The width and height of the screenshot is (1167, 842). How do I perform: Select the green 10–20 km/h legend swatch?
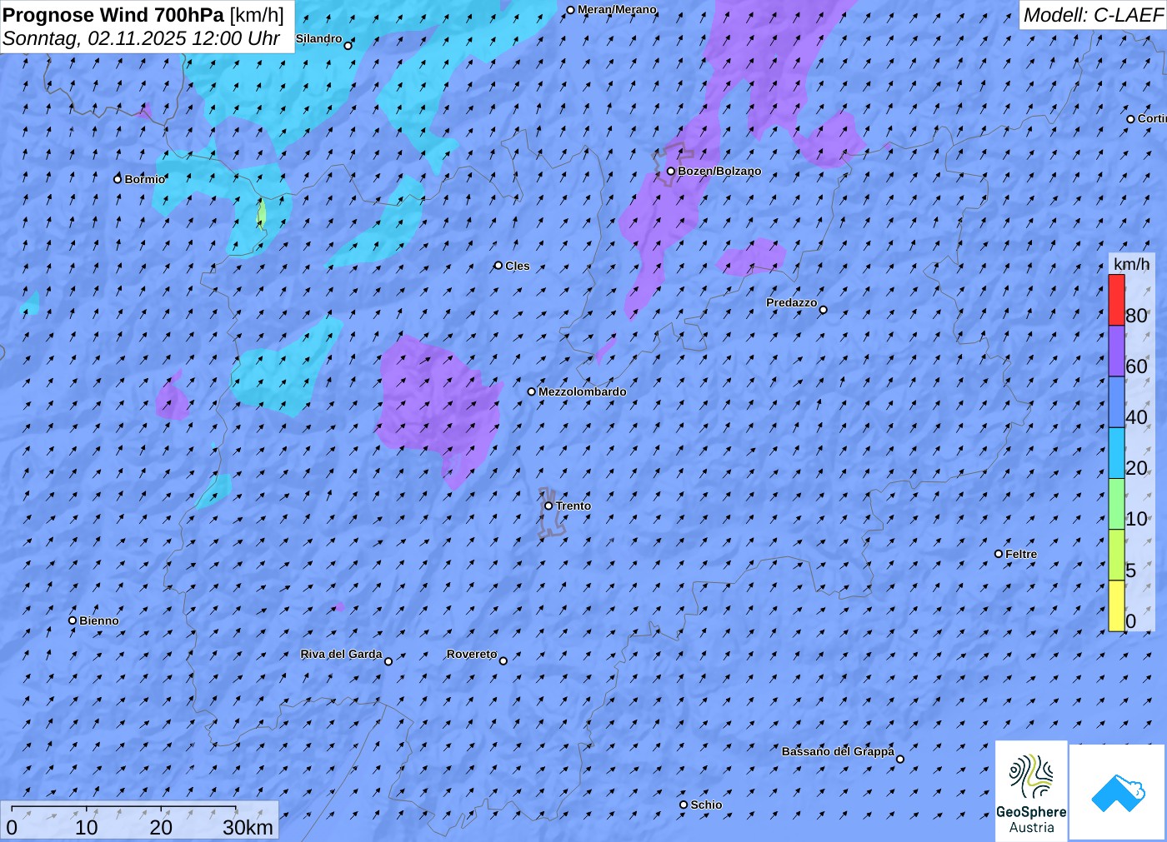point(1116,504)
